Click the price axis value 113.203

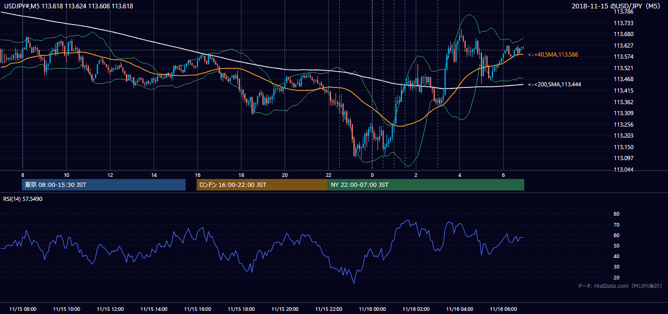point(623,136)
